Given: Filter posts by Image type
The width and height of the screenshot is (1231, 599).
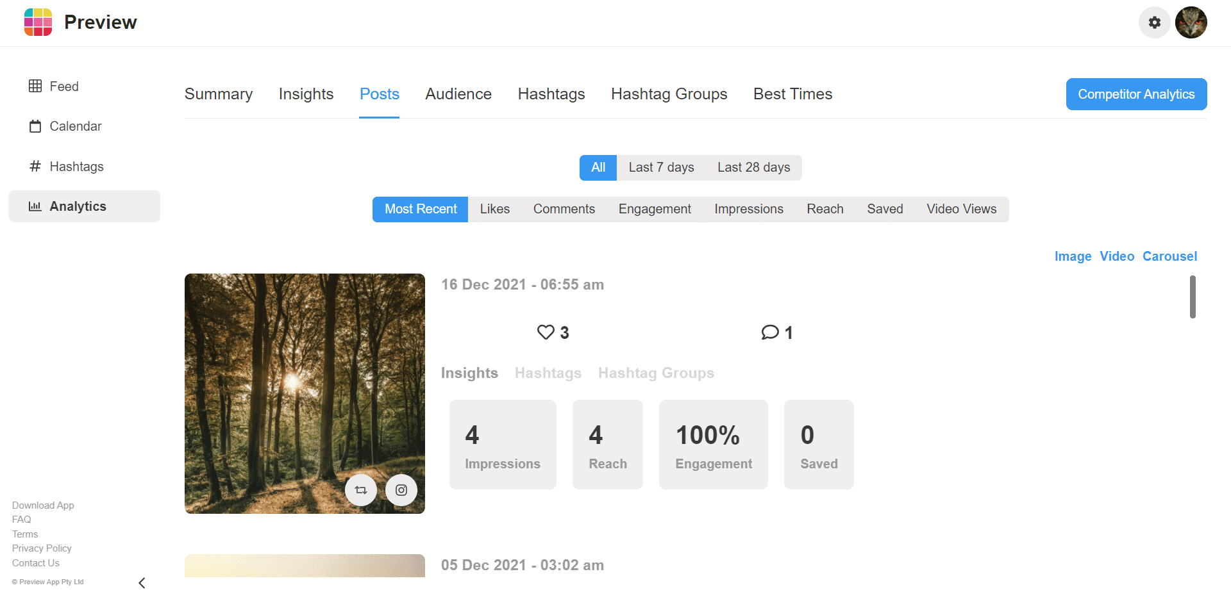Looking at the screenshot, I should [1073, 256].
